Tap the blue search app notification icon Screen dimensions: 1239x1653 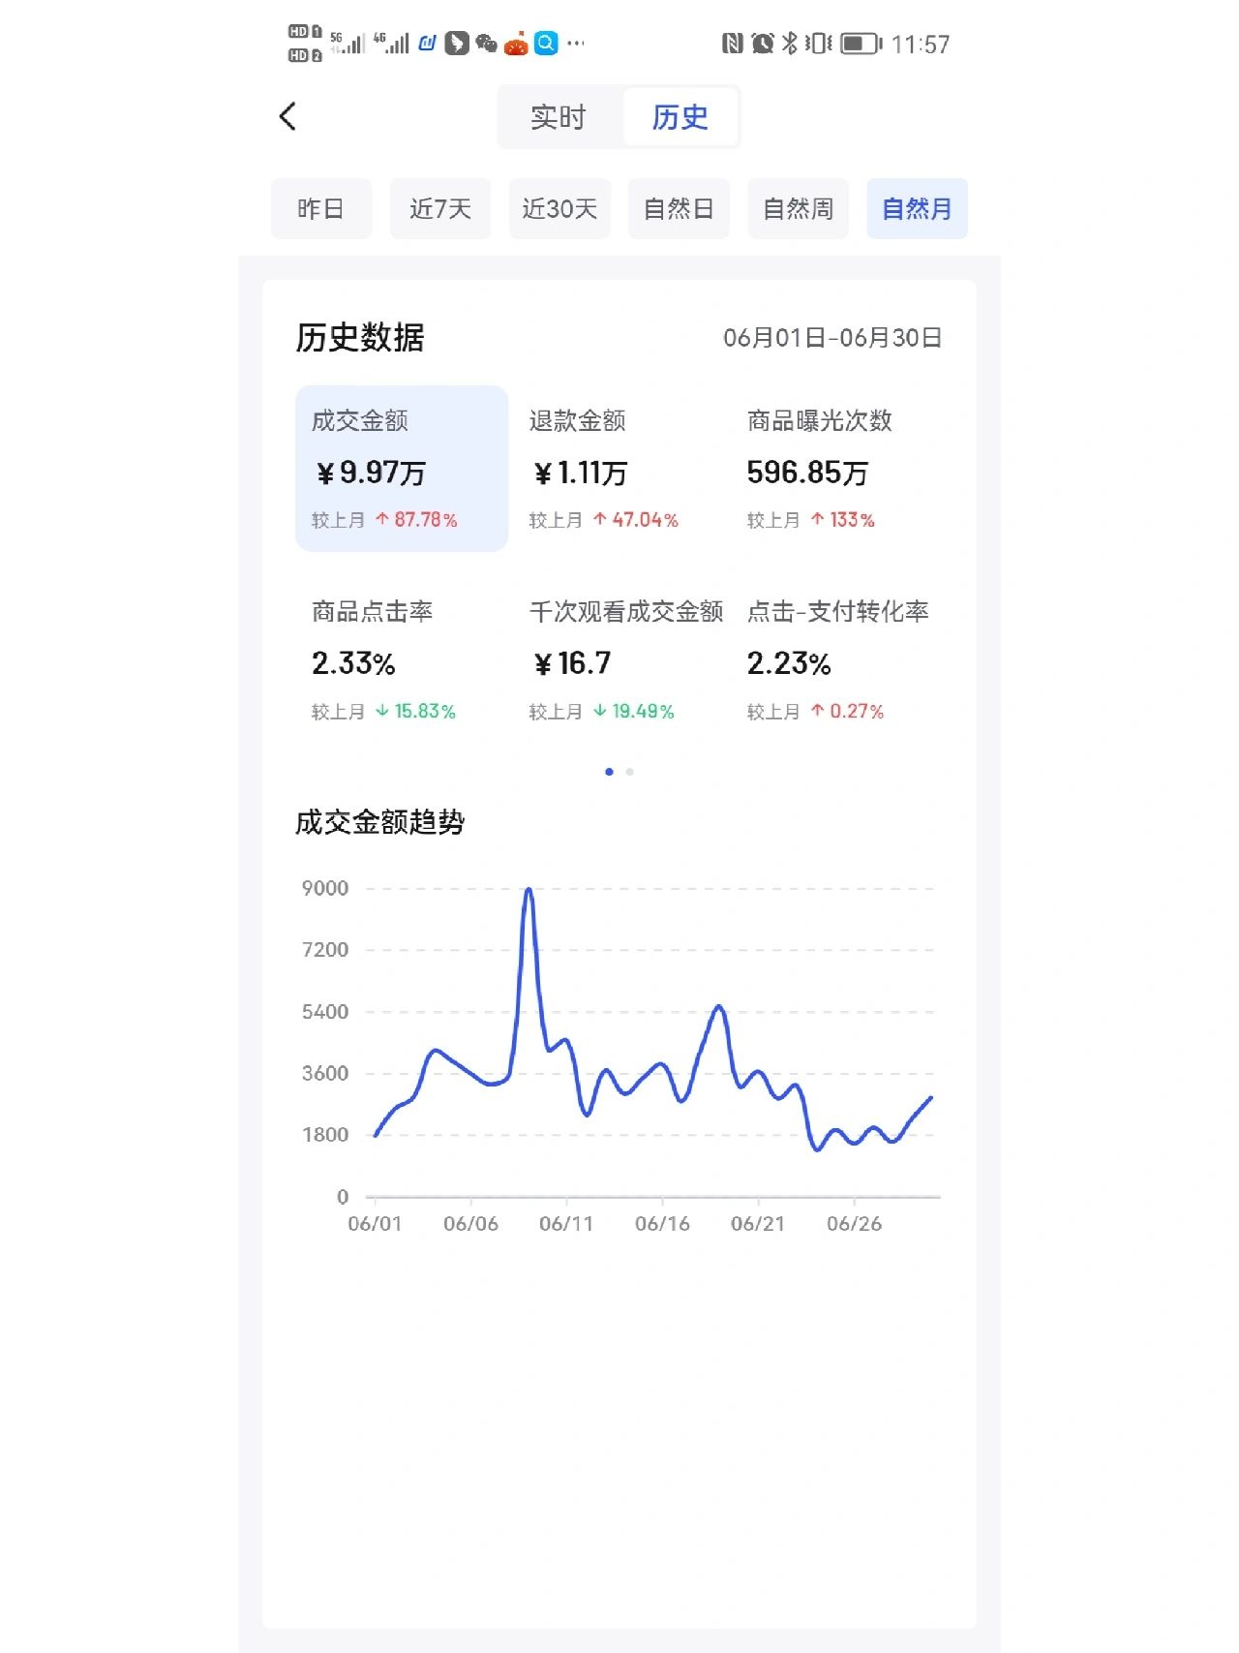(546, 44)
